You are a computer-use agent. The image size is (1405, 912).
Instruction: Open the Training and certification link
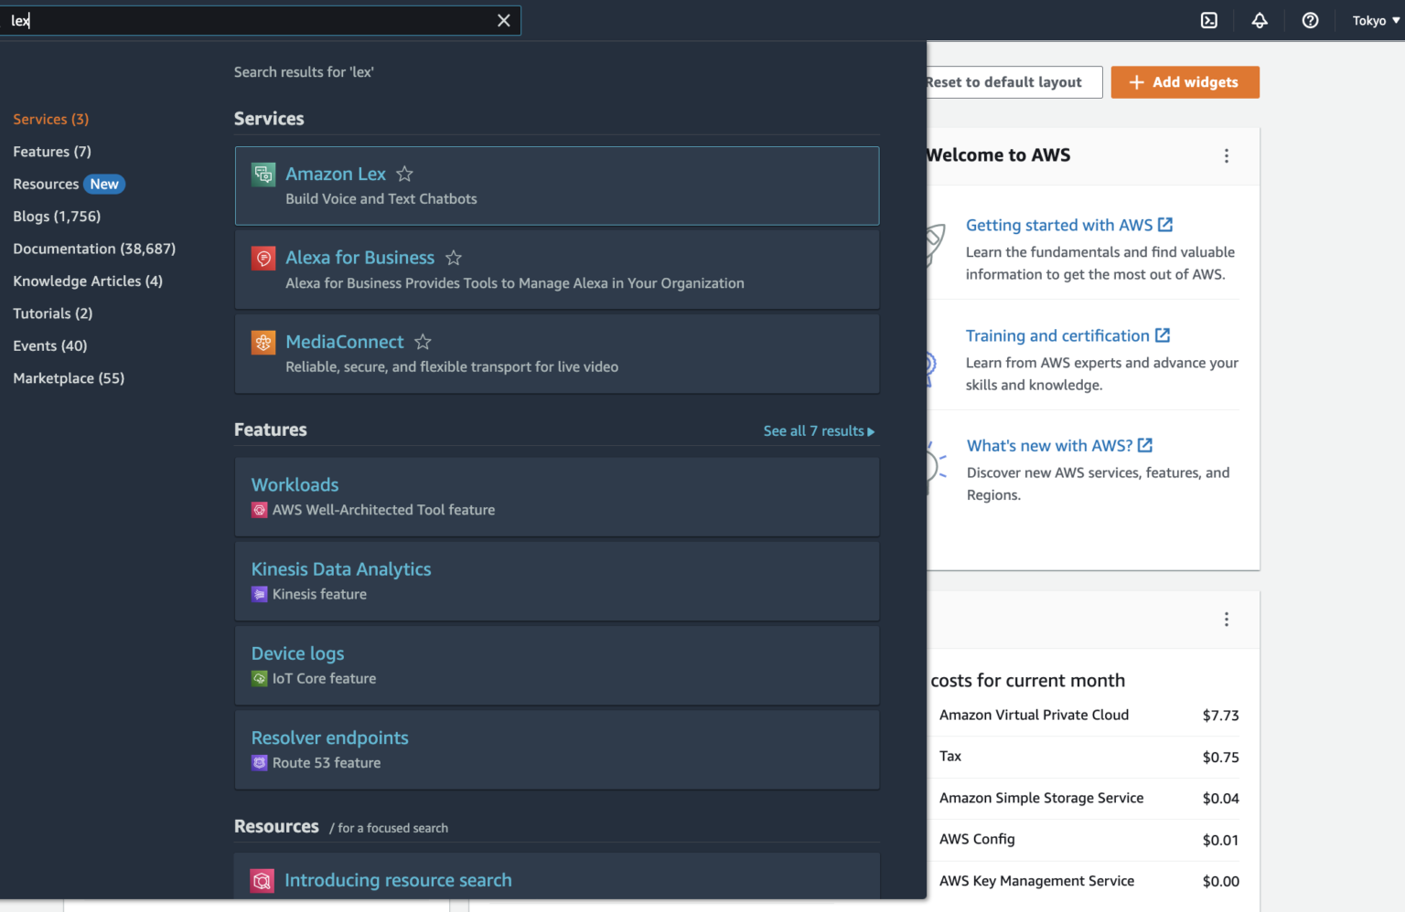click(1057, 335)
